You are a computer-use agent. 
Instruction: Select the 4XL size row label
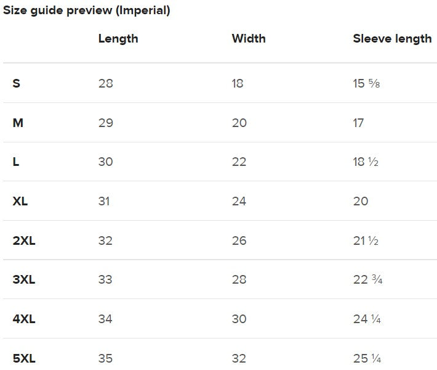click(x=24, y=319)
